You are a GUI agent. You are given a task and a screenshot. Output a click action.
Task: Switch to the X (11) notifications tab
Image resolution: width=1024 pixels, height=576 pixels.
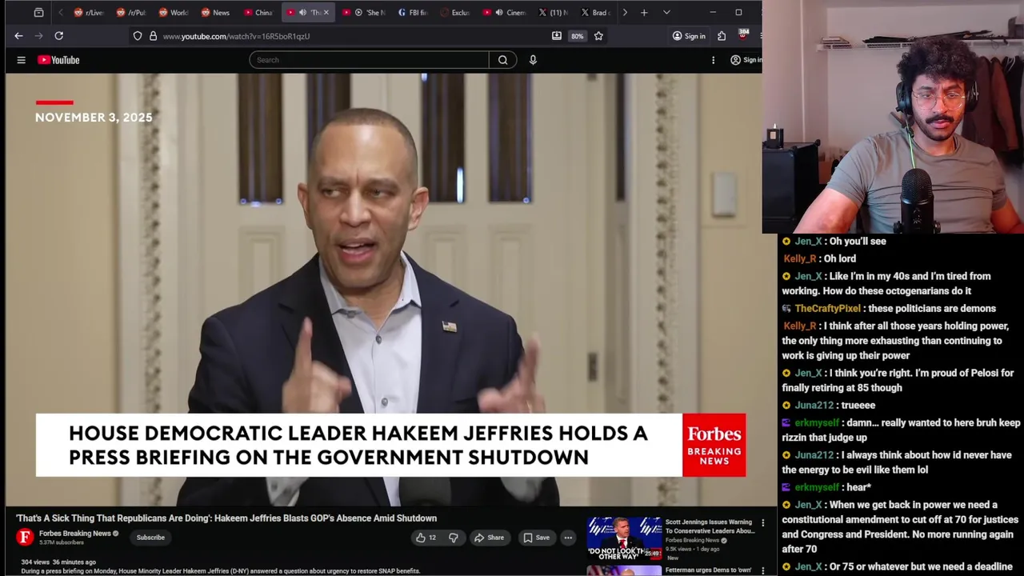click(554, 13)
